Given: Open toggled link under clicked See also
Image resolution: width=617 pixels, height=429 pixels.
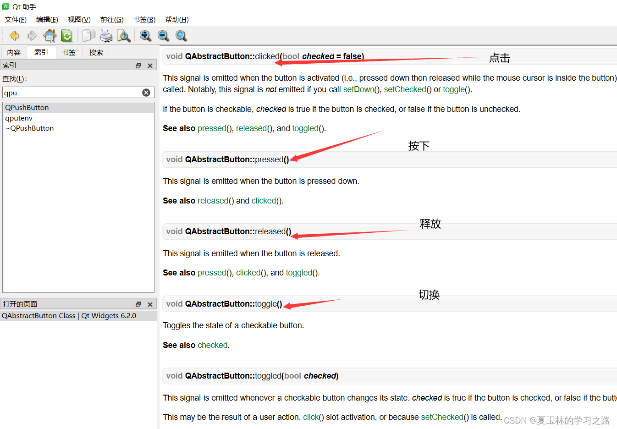Looking at the screenshot, I should coord(305,128).
